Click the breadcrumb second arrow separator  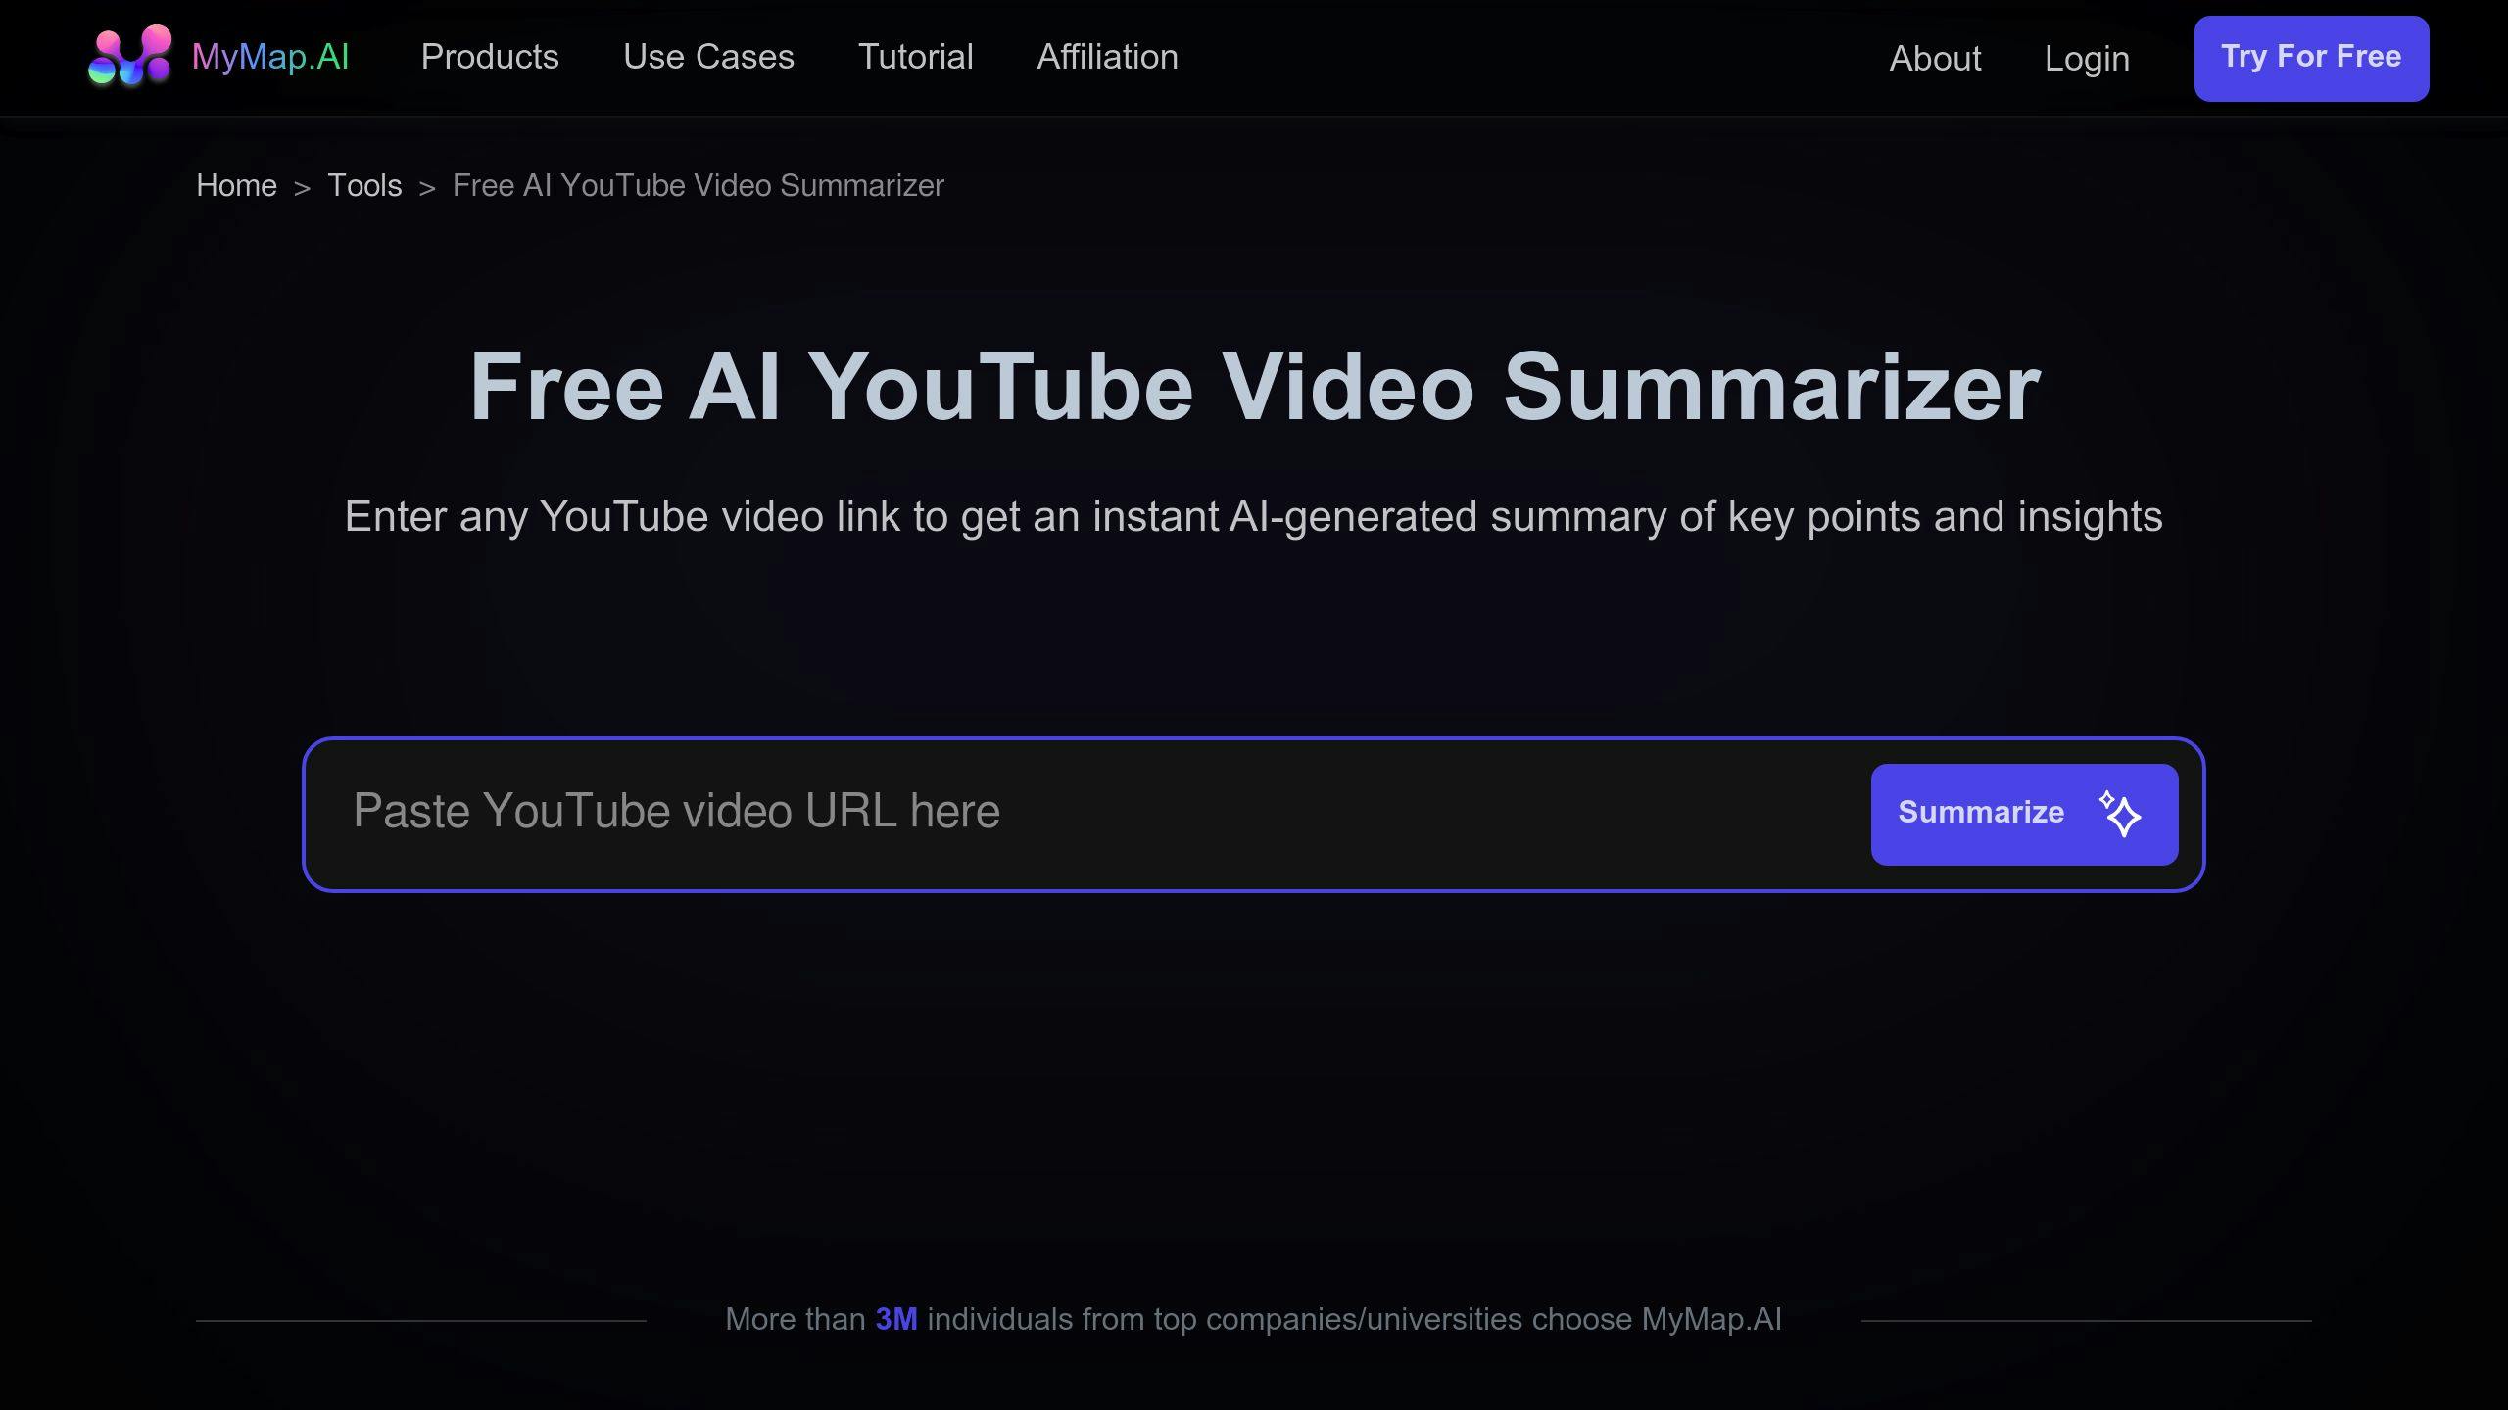[x=425, y=186]
